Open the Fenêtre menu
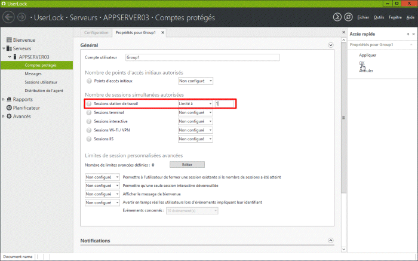This screenshot has width=418, height=261. point(395,17)
